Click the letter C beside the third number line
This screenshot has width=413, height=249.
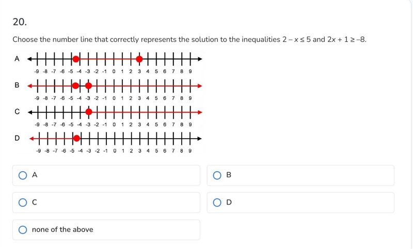click(x=17, y=112)
